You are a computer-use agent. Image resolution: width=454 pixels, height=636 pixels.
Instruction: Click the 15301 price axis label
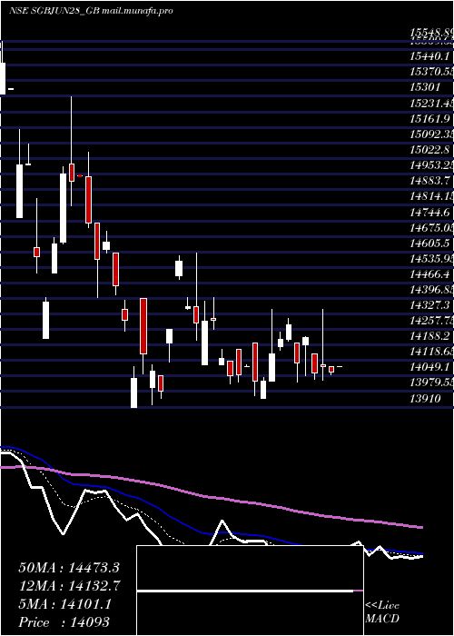(x=425, y=87)
